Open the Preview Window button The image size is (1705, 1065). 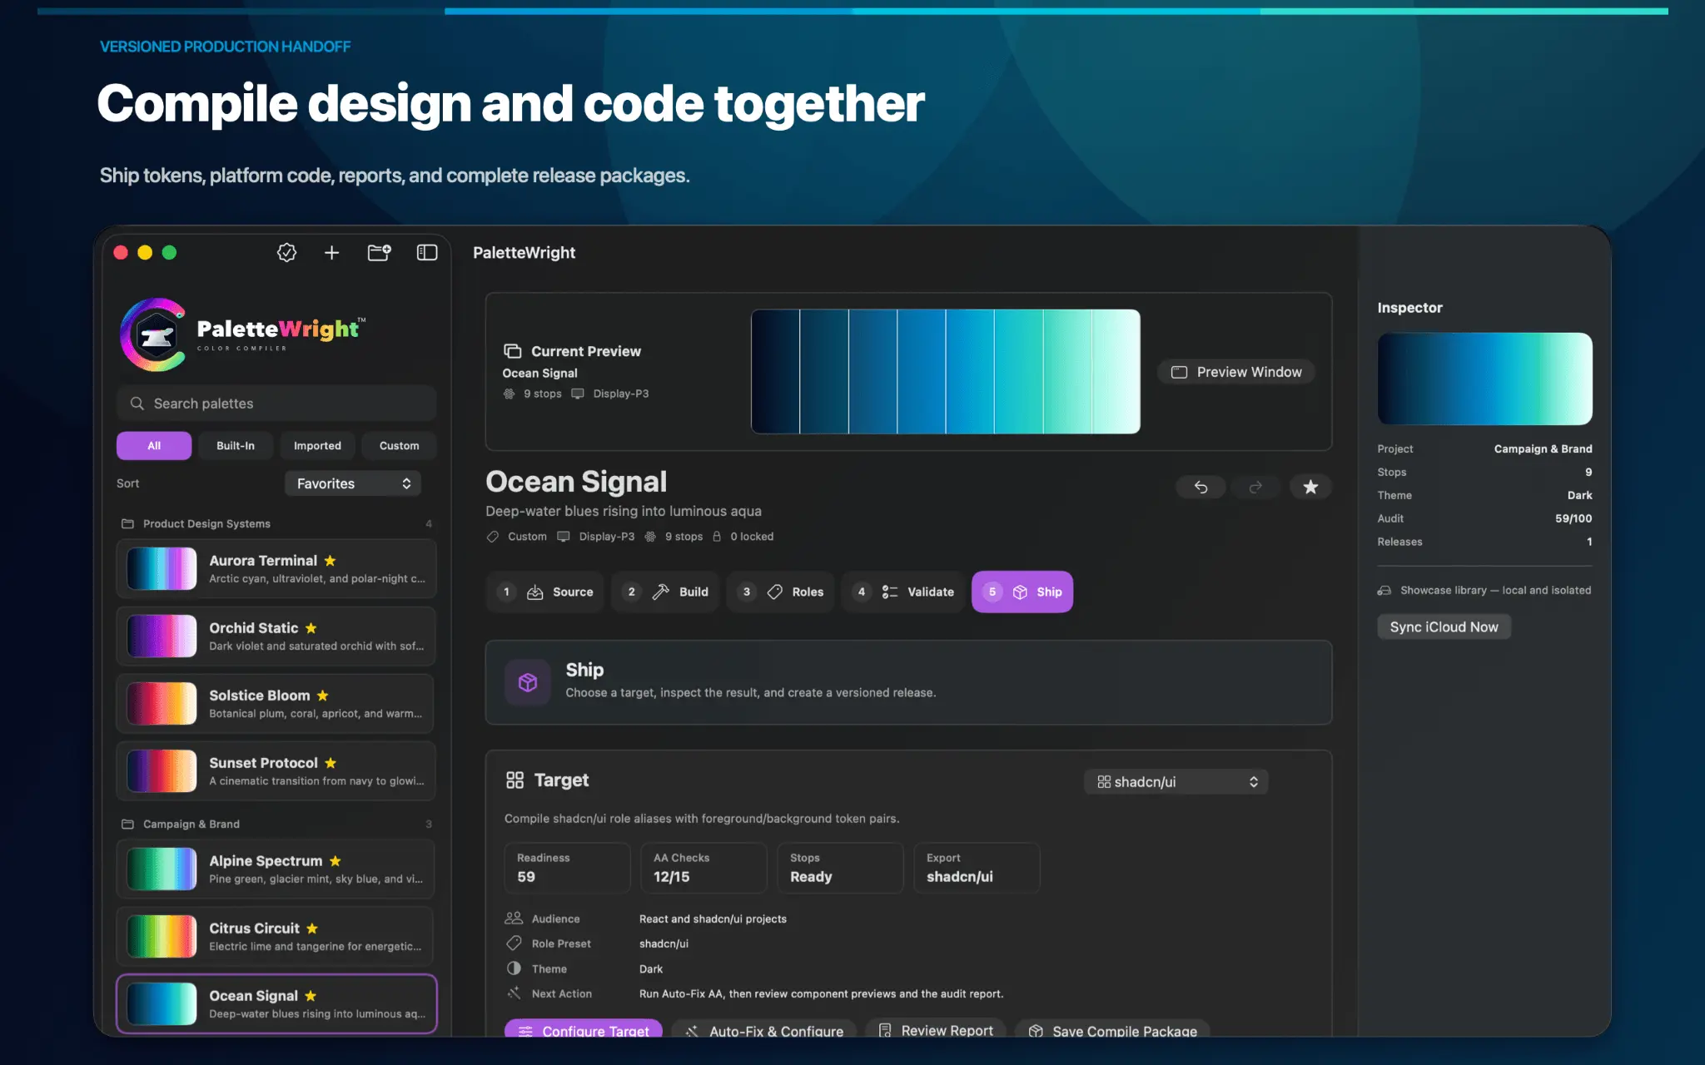tap(1236, 372)
